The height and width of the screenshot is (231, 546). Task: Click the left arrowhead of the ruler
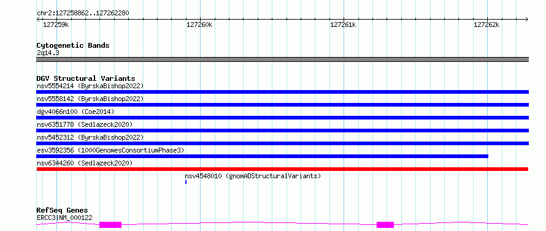click(38, 20)
